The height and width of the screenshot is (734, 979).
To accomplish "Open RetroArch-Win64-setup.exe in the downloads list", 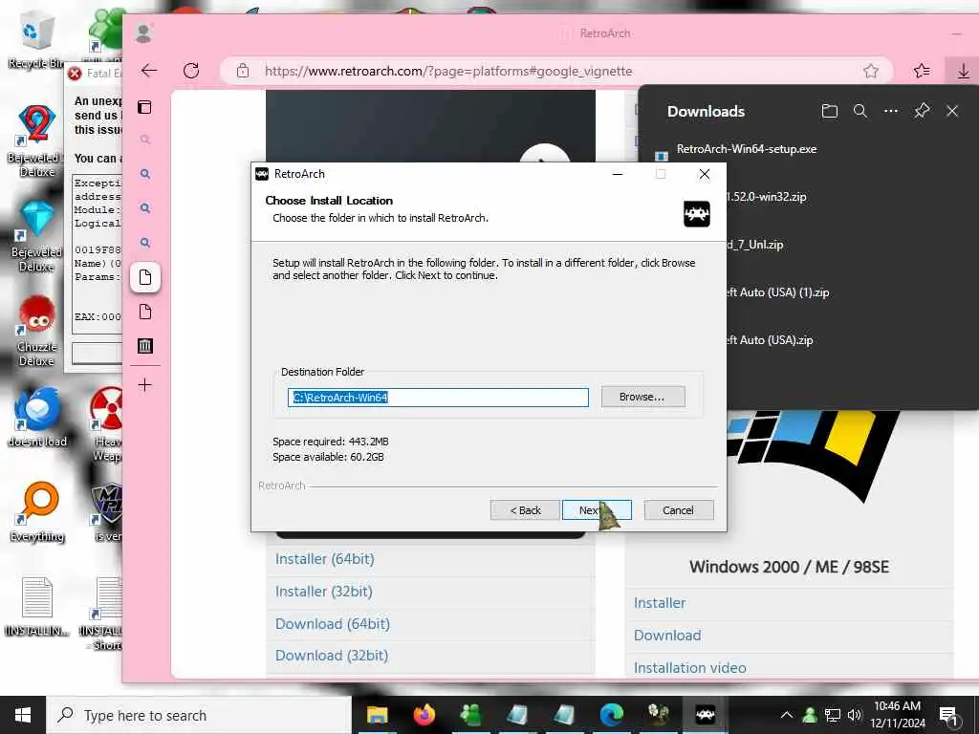I will tap(747, 149).
